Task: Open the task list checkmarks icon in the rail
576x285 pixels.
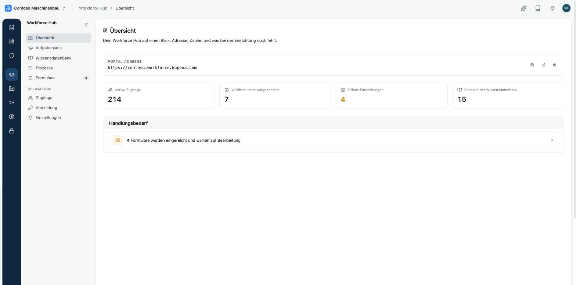Action: (x=12, y=103)
